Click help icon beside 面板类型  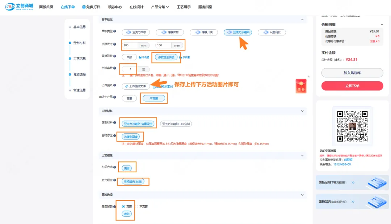coord(115,31)
